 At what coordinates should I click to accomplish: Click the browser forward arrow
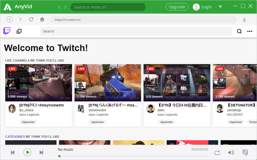click(20, 19)
